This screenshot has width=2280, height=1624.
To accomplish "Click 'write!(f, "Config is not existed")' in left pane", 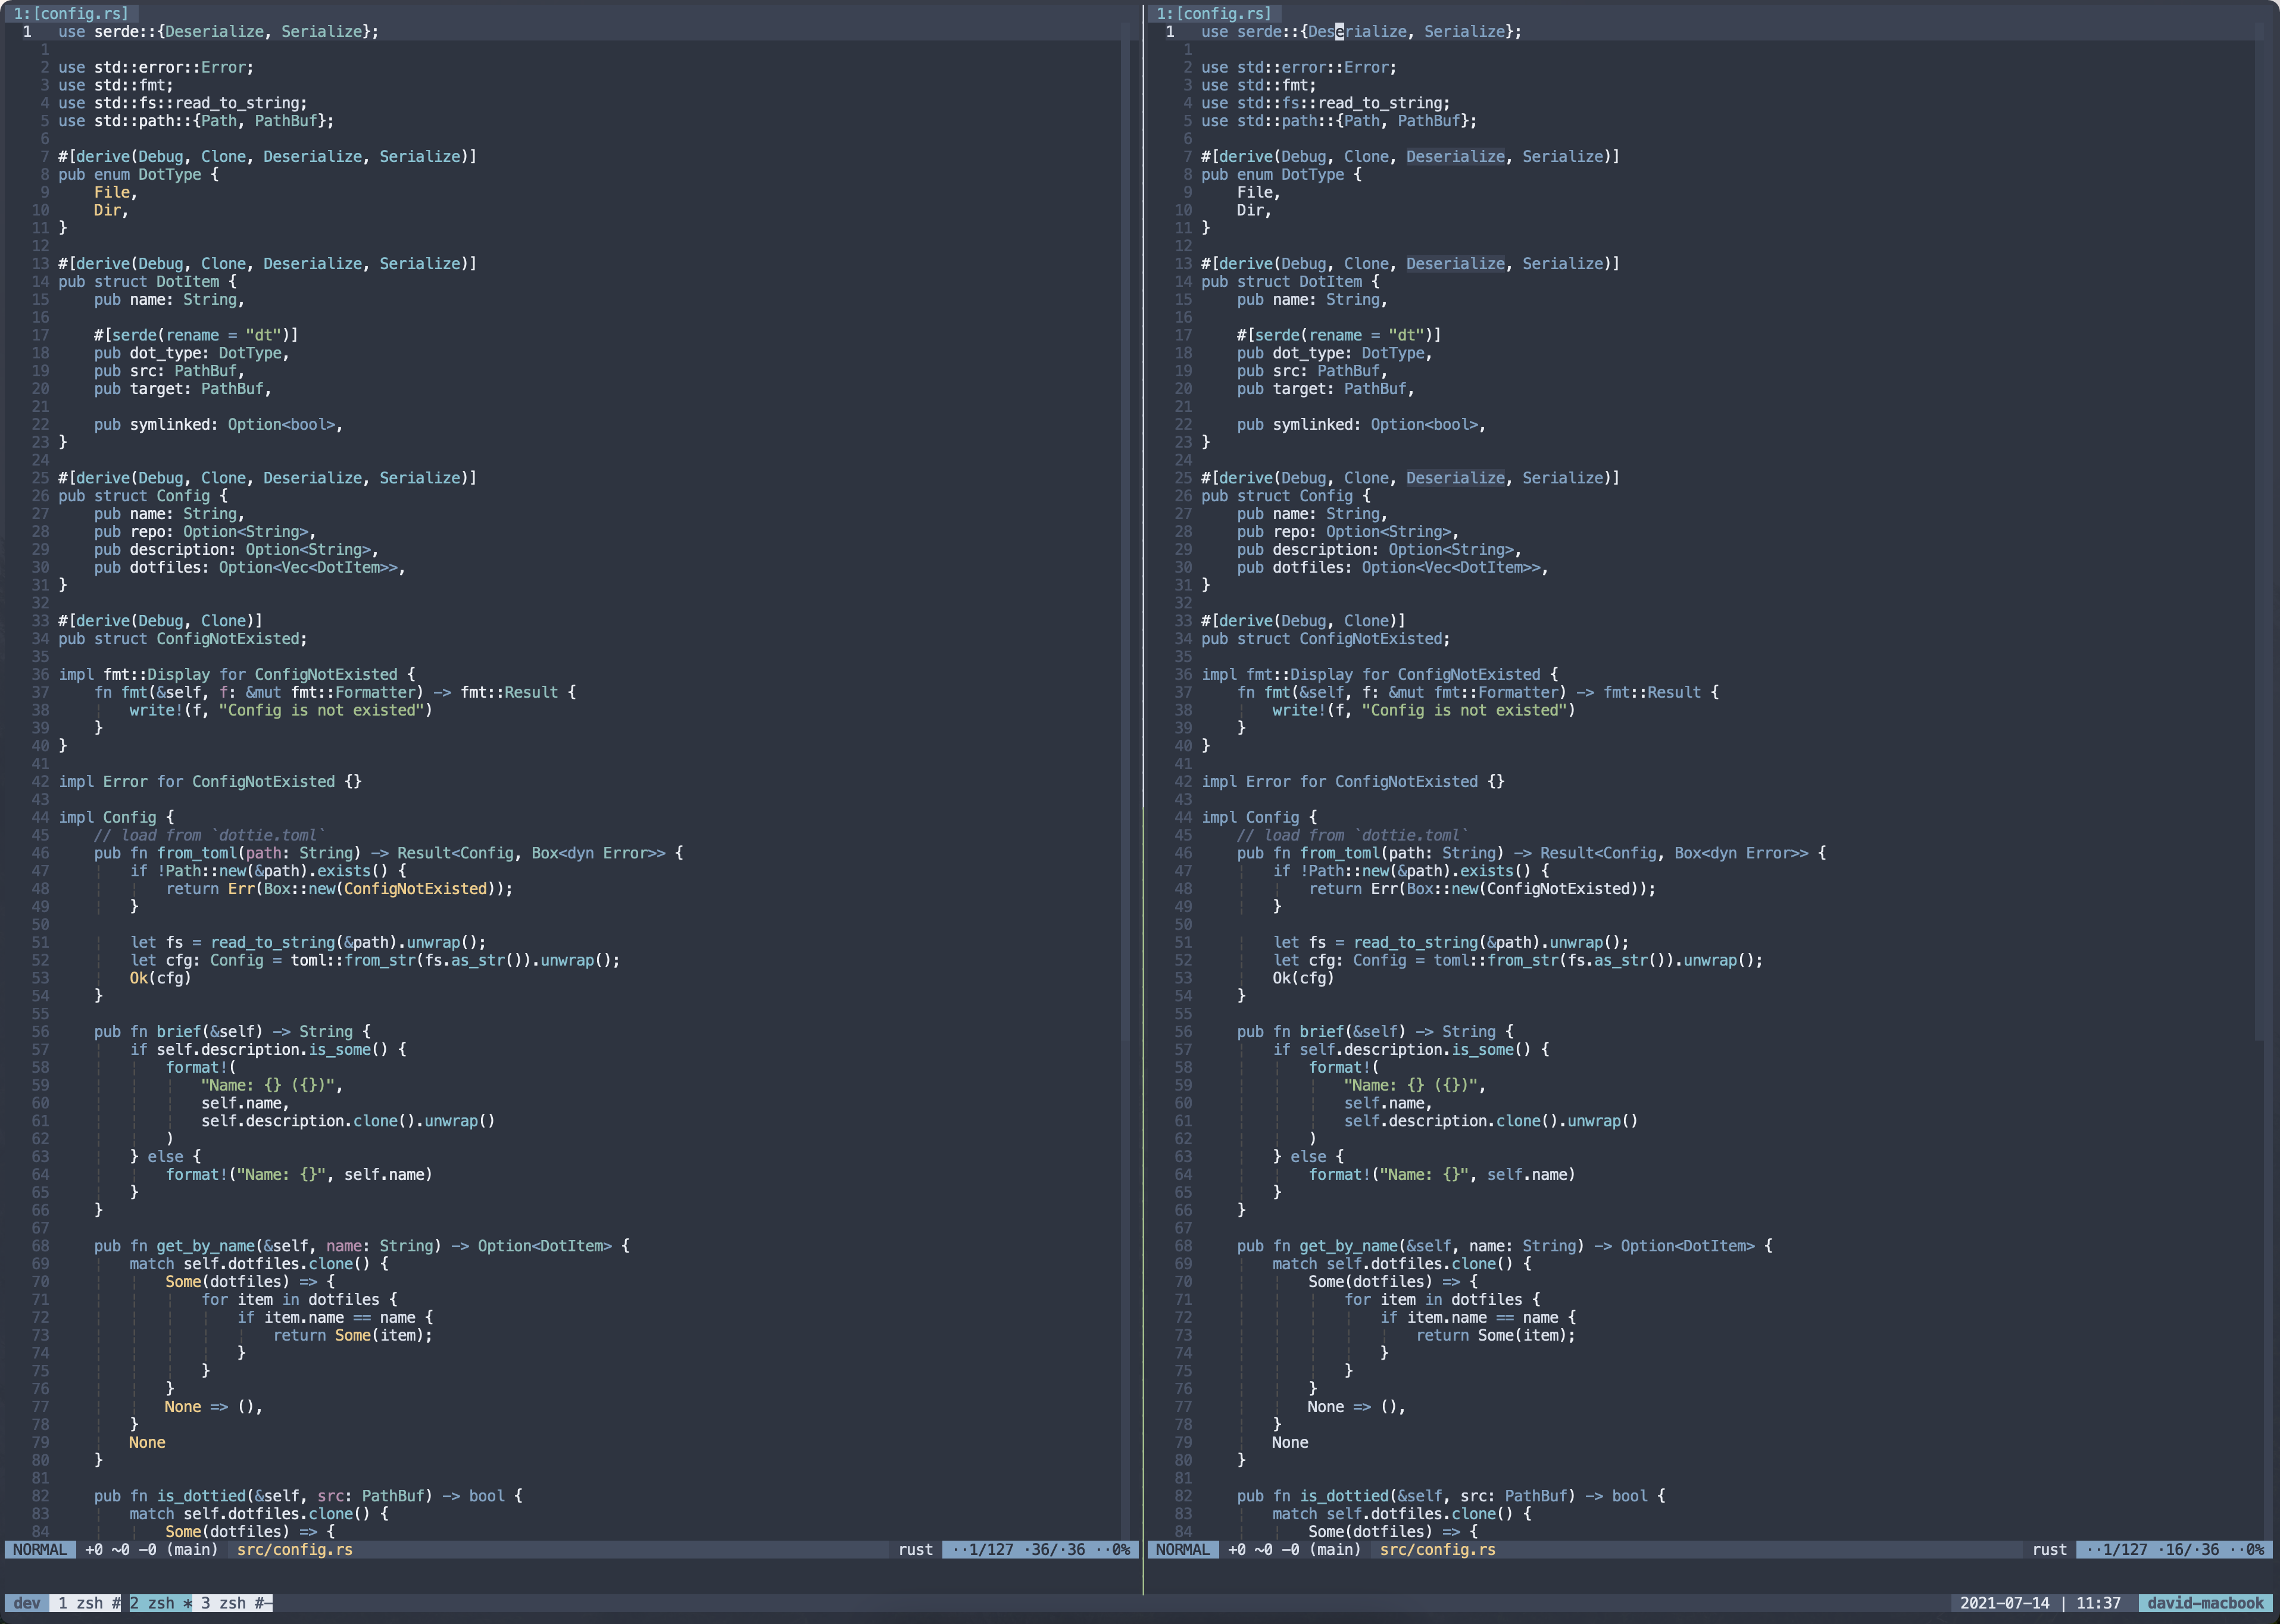I will pos(281,710).
